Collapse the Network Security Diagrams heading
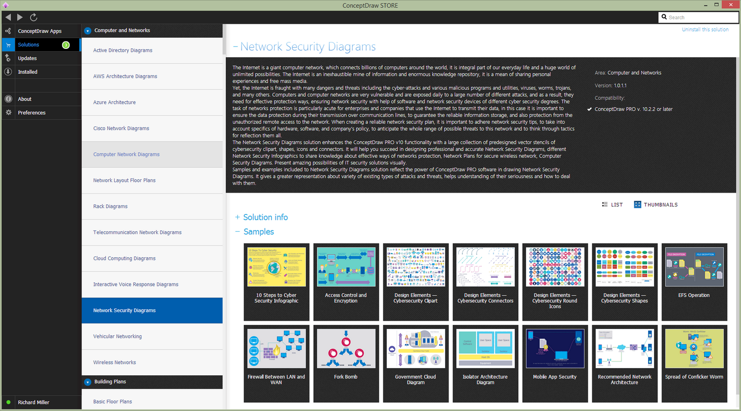The height and width of the screenshot is (411, 741). coord(236,47)
